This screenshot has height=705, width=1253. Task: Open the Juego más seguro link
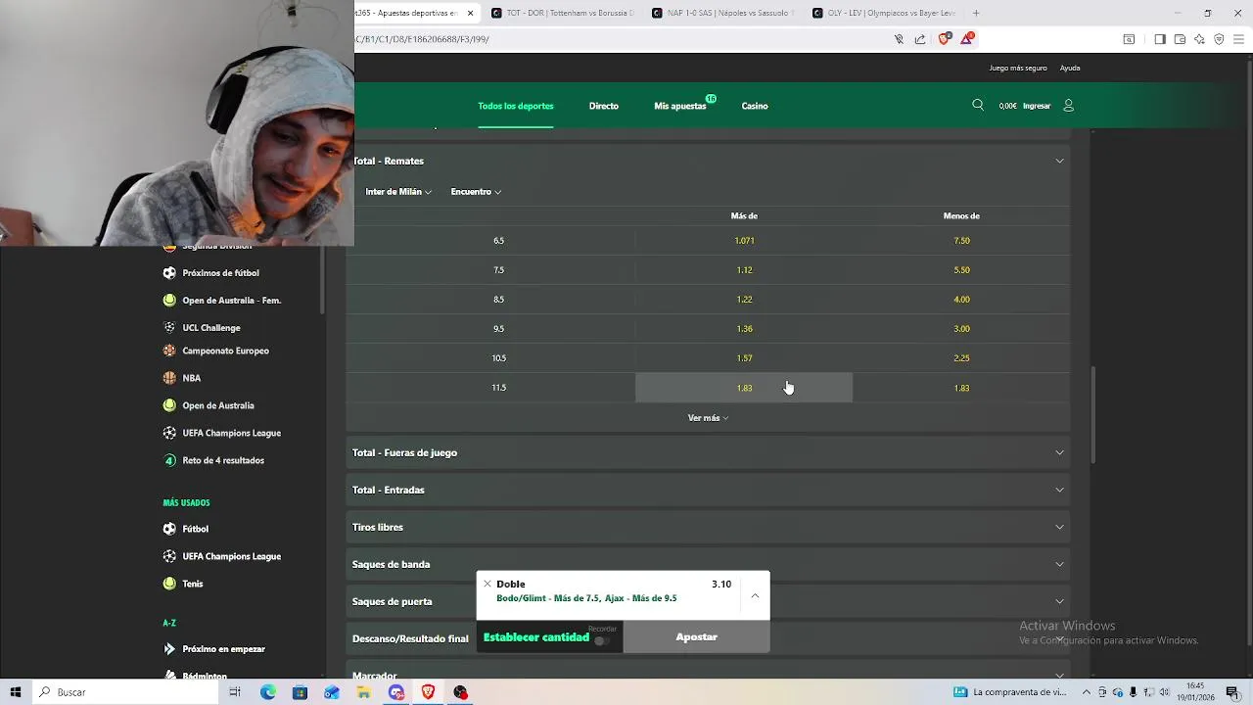pos(1018,68)
